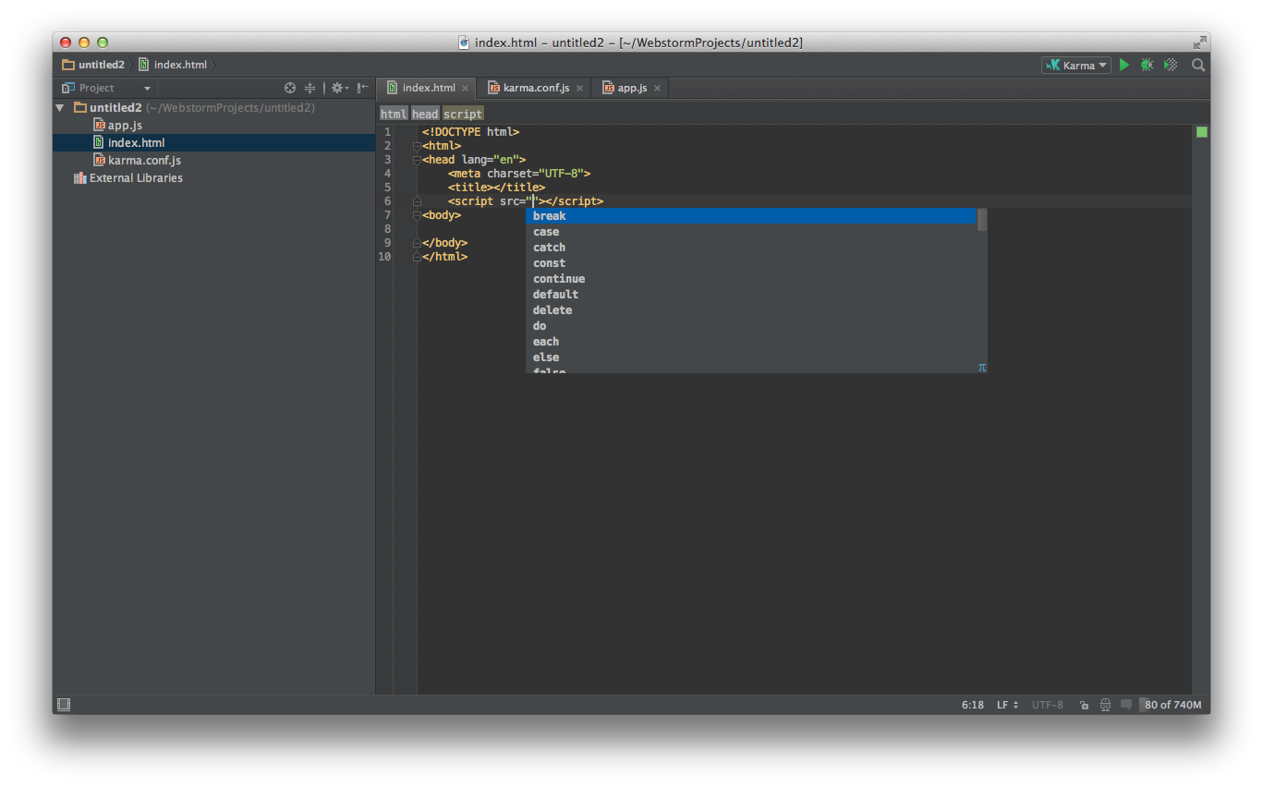This screenshot has width=1263, height=787.
Task: Enter full screen via window arrows icon
Action: click(x=1199, y=42)
